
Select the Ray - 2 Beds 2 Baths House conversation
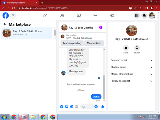(27, 33)
